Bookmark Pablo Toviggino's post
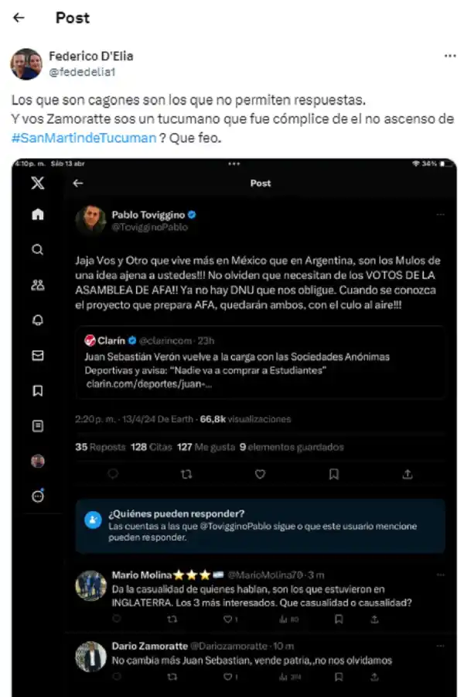 (333, 474)
